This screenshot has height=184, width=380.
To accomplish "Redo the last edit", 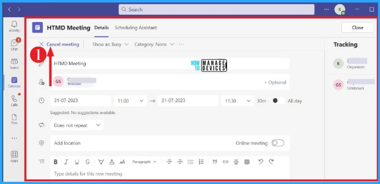I will click(271, 162).
